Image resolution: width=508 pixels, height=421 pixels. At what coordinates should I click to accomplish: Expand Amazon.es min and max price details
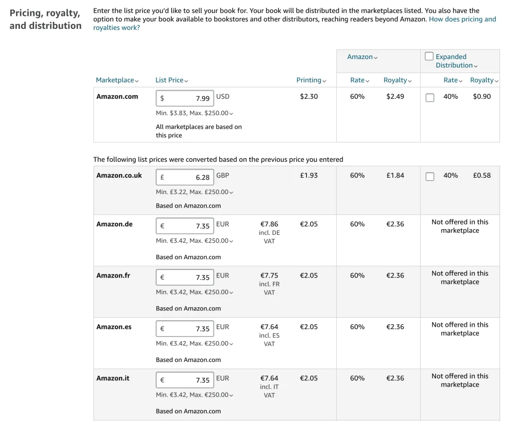[194, 343]
